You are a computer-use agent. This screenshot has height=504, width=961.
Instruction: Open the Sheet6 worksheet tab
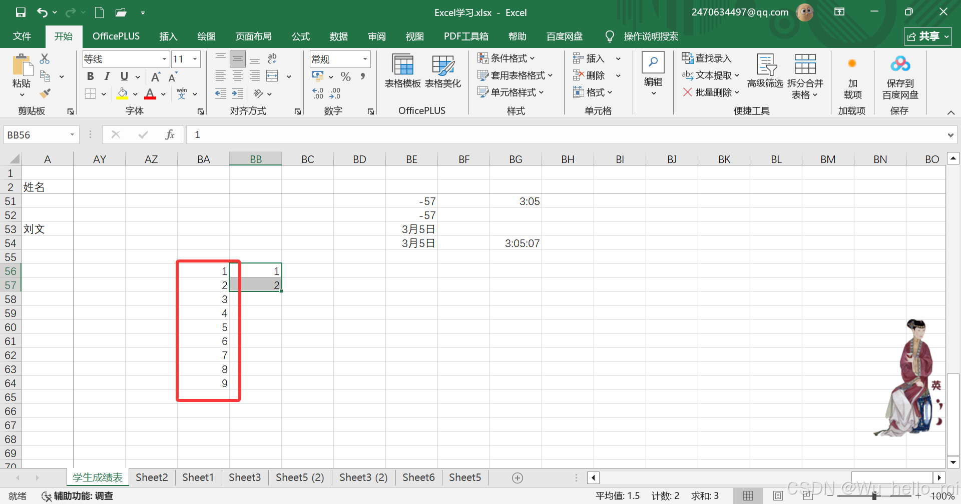click(x=418, y=477)
